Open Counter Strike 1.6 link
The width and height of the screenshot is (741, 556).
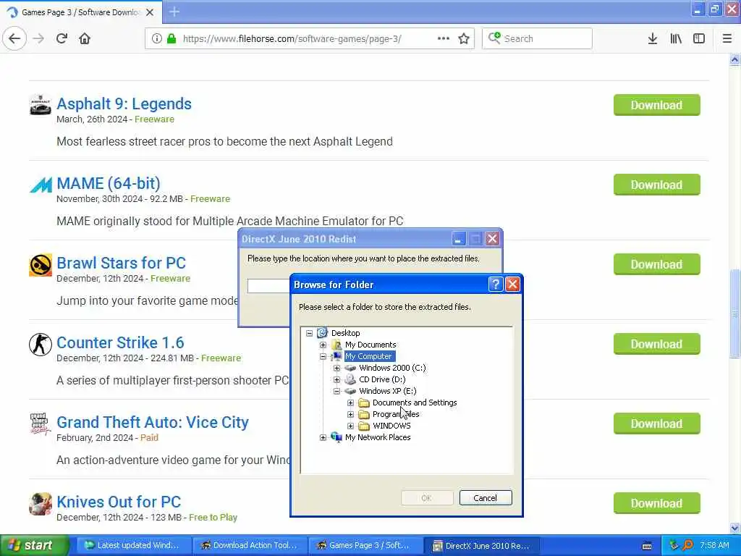(120, 342)
